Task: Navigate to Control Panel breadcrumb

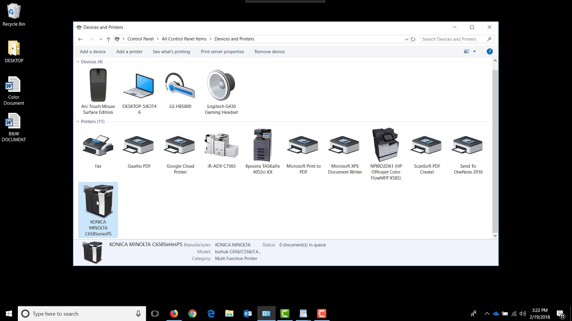Action: tap(140, 39)
